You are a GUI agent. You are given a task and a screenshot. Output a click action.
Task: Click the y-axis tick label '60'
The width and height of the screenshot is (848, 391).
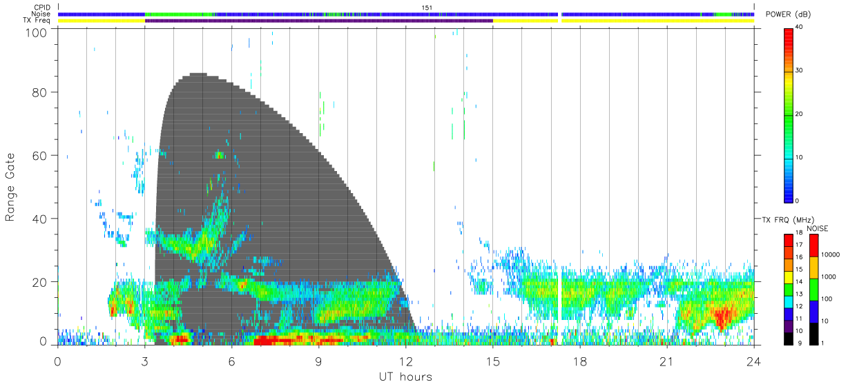tap(41, 156)
